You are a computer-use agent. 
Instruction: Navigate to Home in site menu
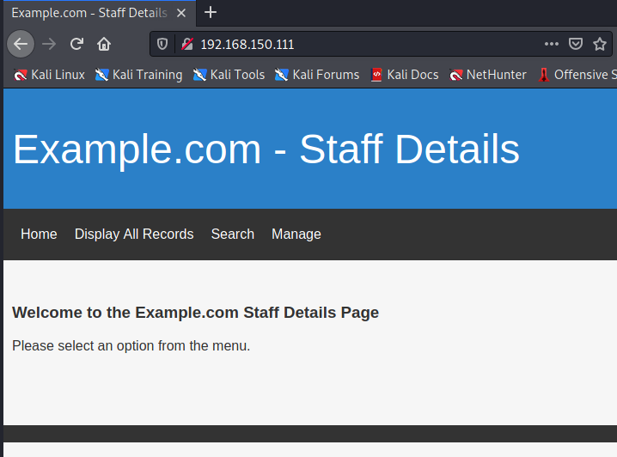point(39,234)
